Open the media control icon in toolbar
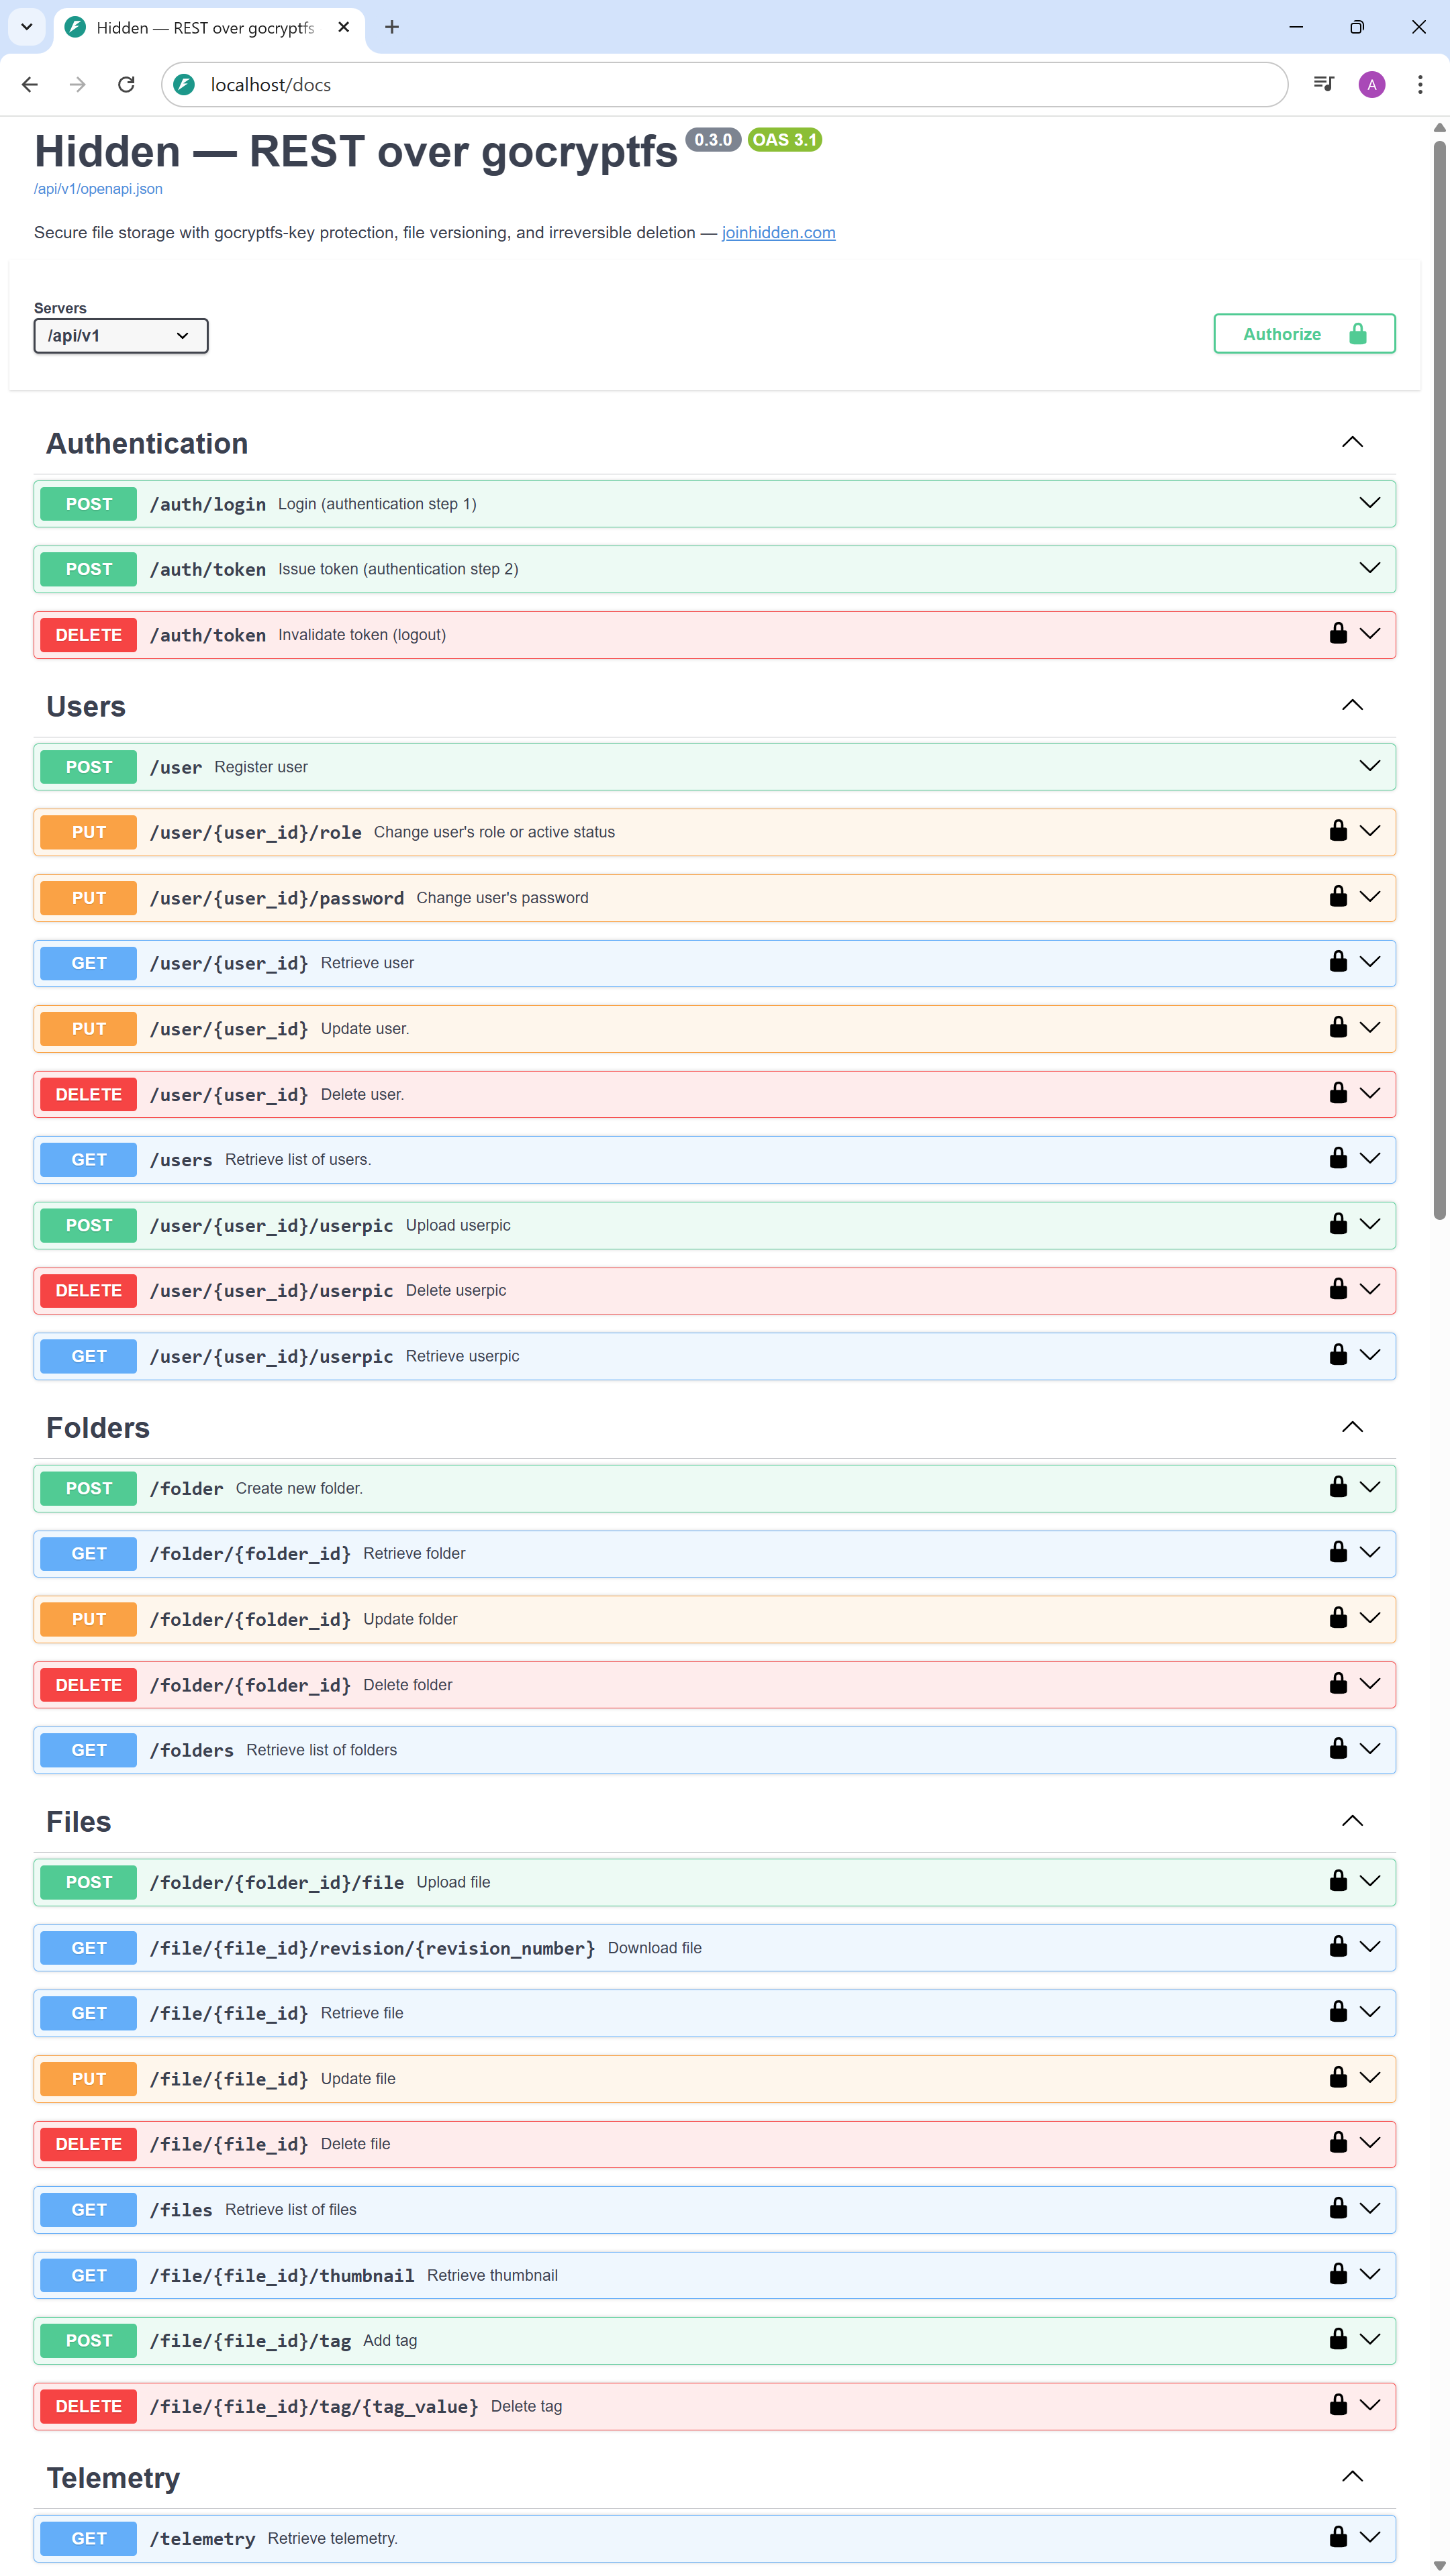This screenshot has height=2576, width=1450. (x=1323, y=85)
